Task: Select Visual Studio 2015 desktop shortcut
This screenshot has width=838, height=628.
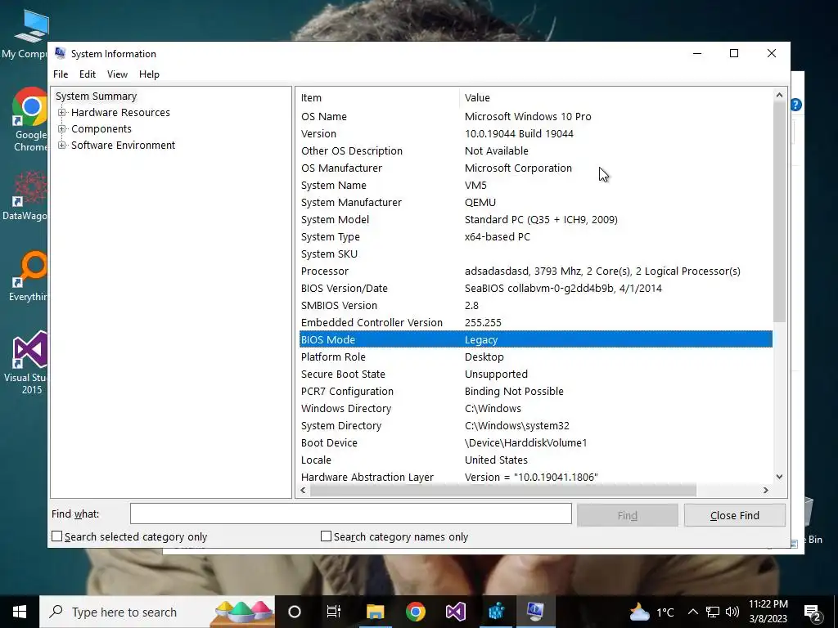Action: click(29, 362)
